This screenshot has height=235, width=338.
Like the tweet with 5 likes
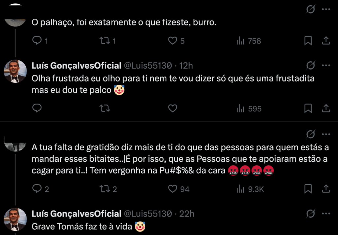click(173, 41)
